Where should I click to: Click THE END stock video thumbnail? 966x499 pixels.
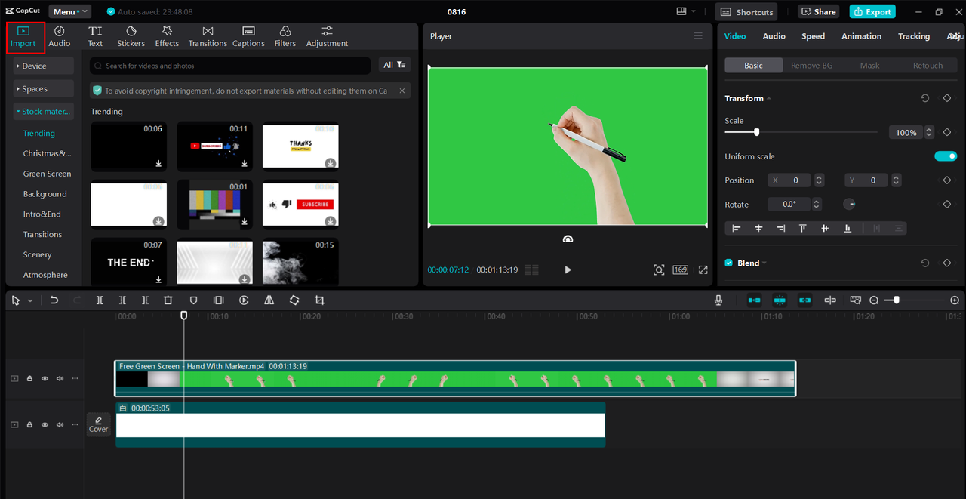point(129,261)
